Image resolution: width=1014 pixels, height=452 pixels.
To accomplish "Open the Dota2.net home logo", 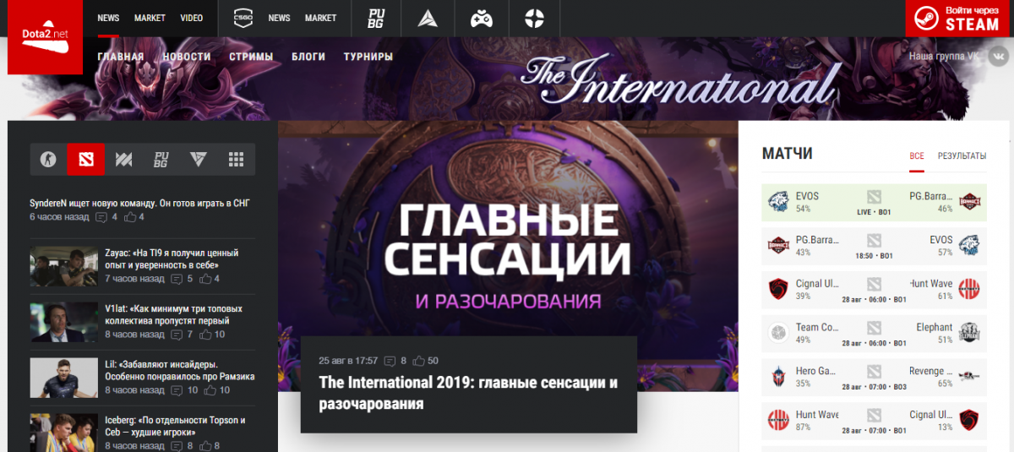I will [46, 37].
